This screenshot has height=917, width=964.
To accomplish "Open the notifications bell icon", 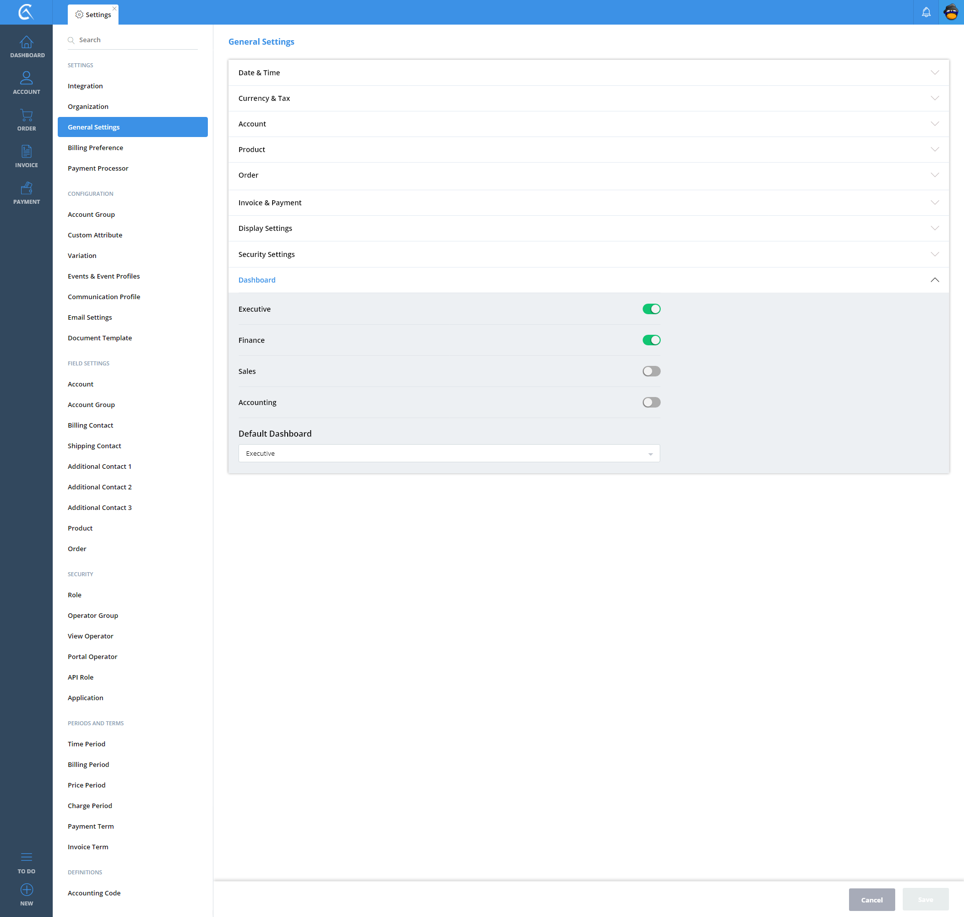I will coord(926,12).
